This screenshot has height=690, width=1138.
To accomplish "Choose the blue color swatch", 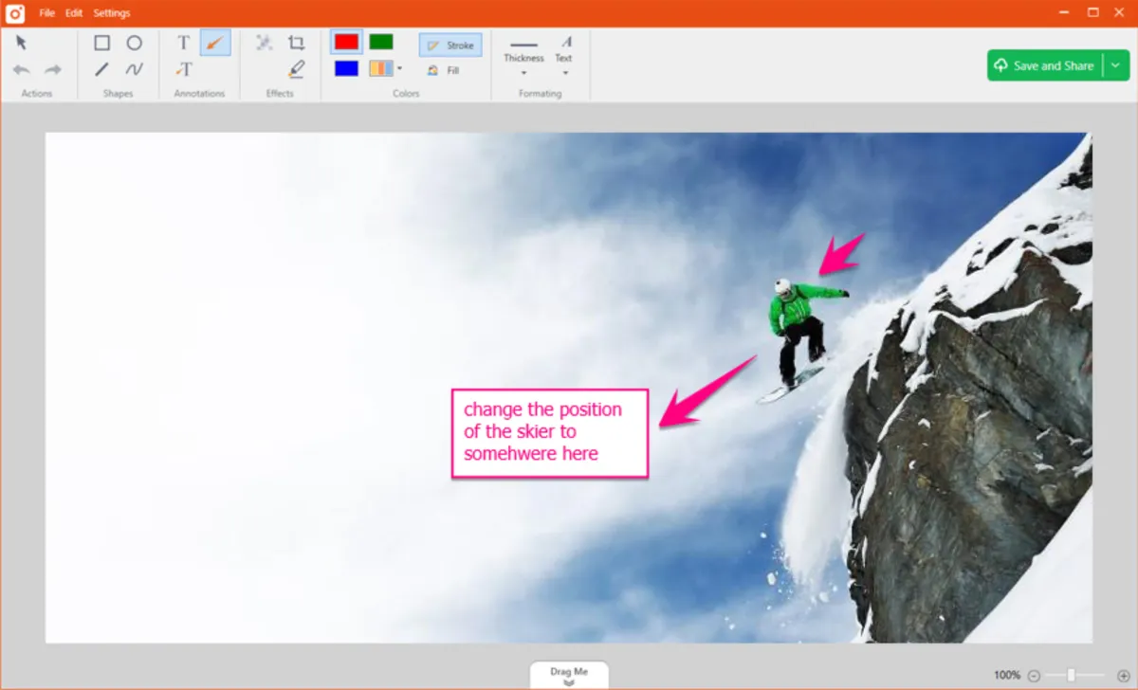I will (x=346, y=68).
